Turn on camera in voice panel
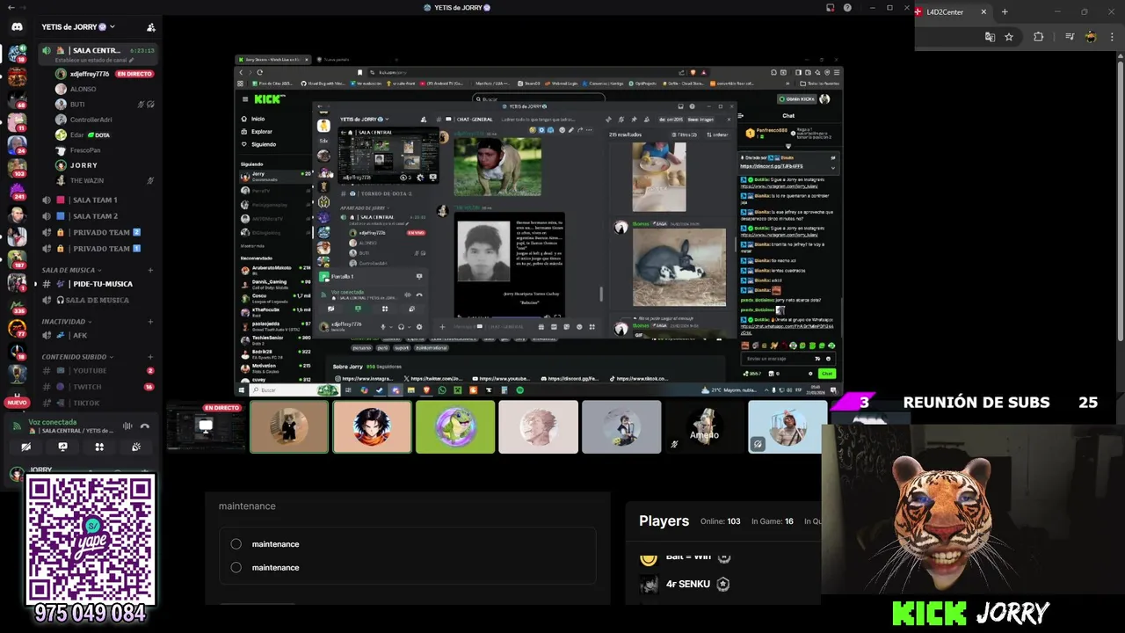The image size is (1125, 633). click(x=26, y=447)
